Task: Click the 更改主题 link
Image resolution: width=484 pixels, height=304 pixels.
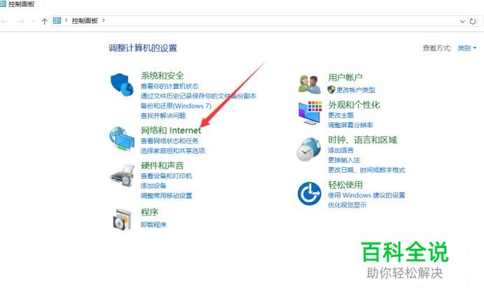Action: tap(341, 115)
